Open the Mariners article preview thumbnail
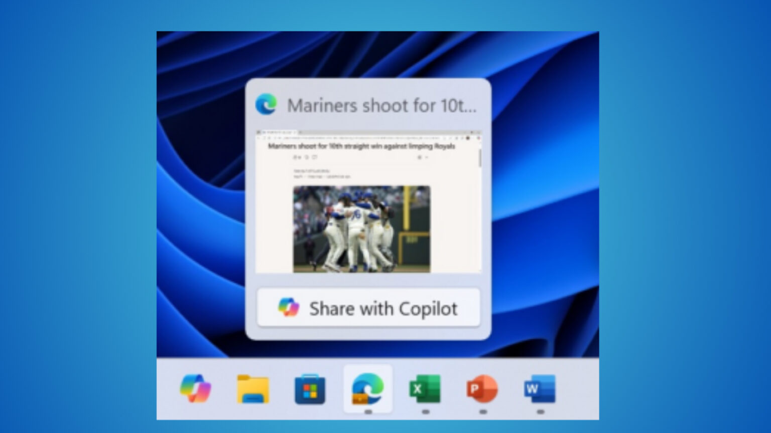Viewport: 771px width, 433px height. tap(368, 202)
